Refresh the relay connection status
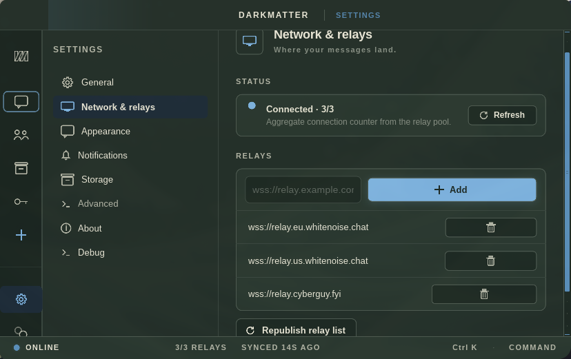Screen dimensions: 571x359 (x=502, y=115)
